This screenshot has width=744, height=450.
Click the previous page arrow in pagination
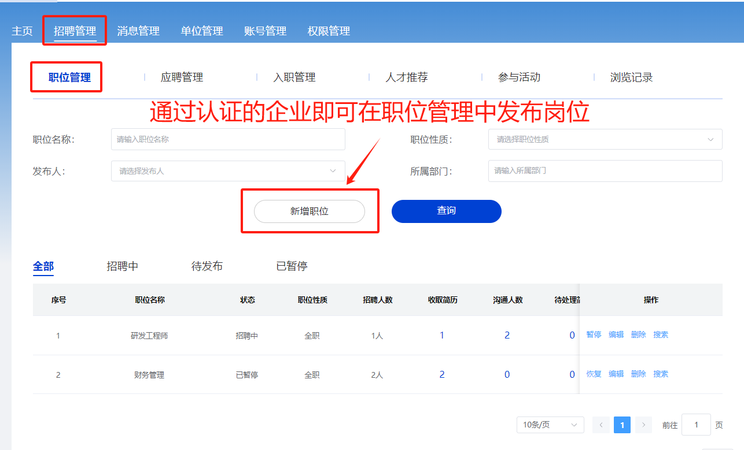pos(601,425)
